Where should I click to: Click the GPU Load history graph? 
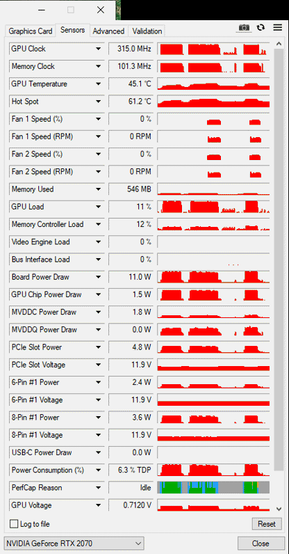coord(213,207)
